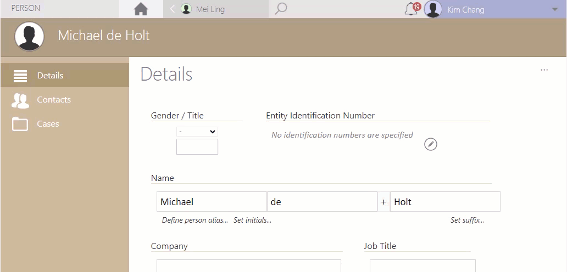Focus the first name field containing Michael
567x272 pixels.
(x=212, y=202)
